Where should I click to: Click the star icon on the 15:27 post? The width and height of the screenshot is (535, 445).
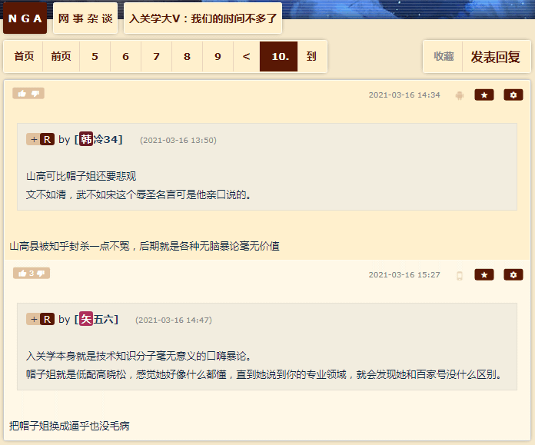(x=483, y=274)
